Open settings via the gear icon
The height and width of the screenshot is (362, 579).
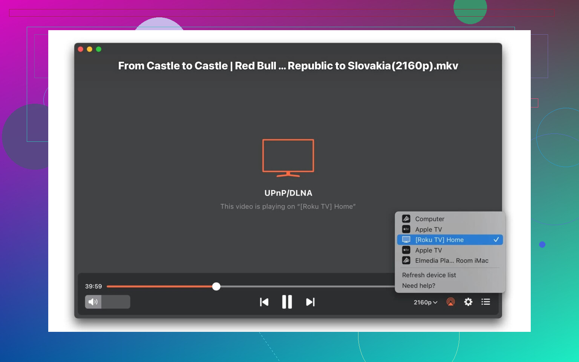(x=468, y=302)
